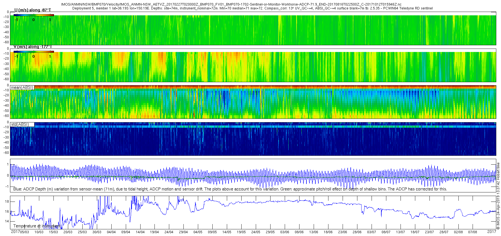This screenshot has width=501, height=236.
Task: Click the NetCDF file path title text
Action: pos(231,4)
